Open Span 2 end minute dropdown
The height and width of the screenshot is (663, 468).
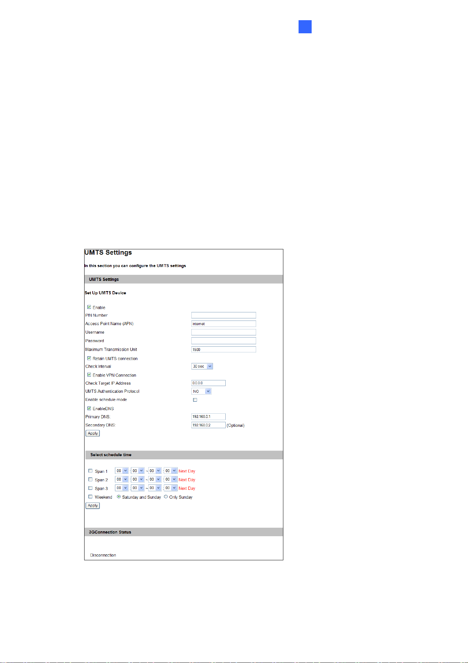[x=171, y=479]
